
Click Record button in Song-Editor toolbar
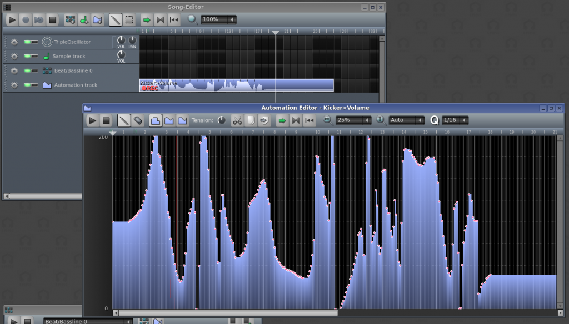[26, 19]
